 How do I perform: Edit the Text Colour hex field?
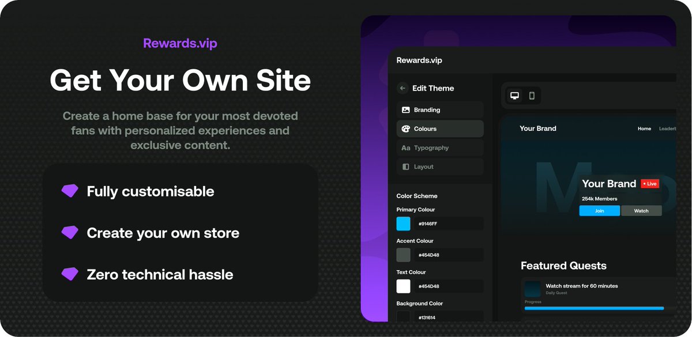pyautogui.click(x=449, y=286)
